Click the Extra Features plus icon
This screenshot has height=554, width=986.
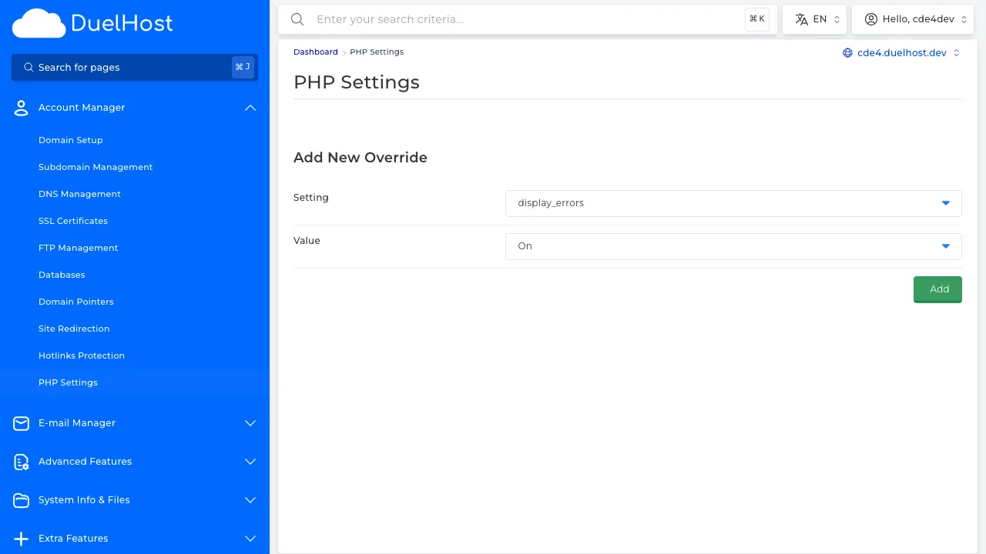21,539
